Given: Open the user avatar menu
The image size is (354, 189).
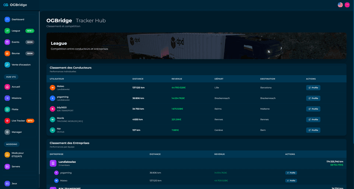Looking at the screenshot, I should click(347, 5).
